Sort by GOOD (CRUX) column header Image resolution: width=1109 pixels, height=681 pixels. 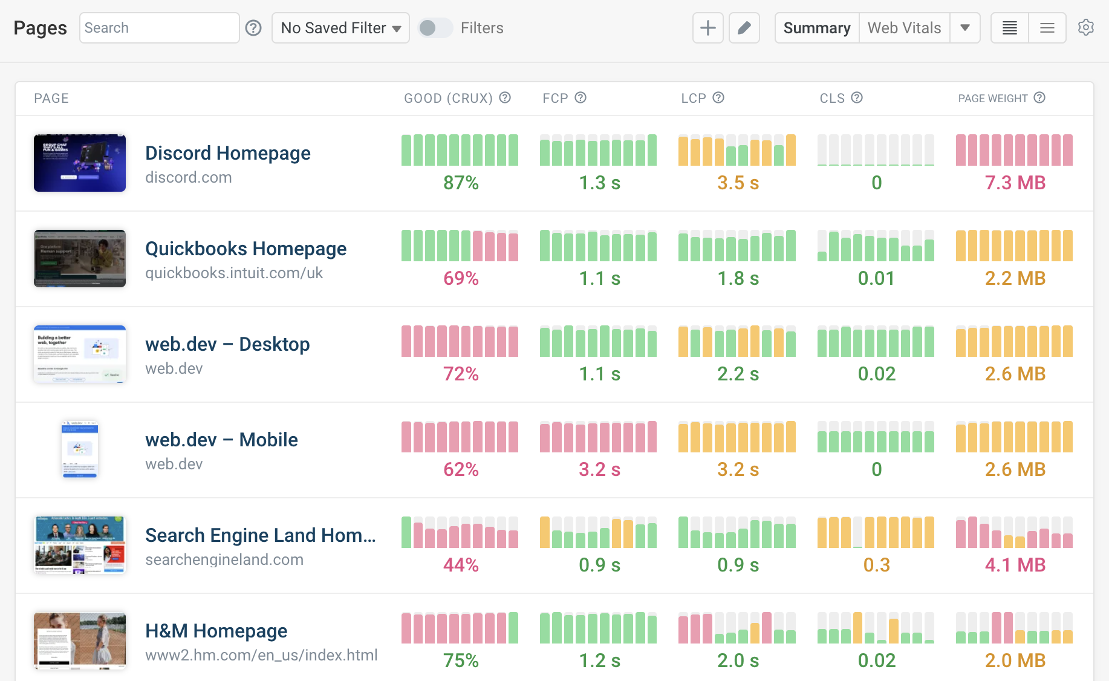tap(448, 98)
